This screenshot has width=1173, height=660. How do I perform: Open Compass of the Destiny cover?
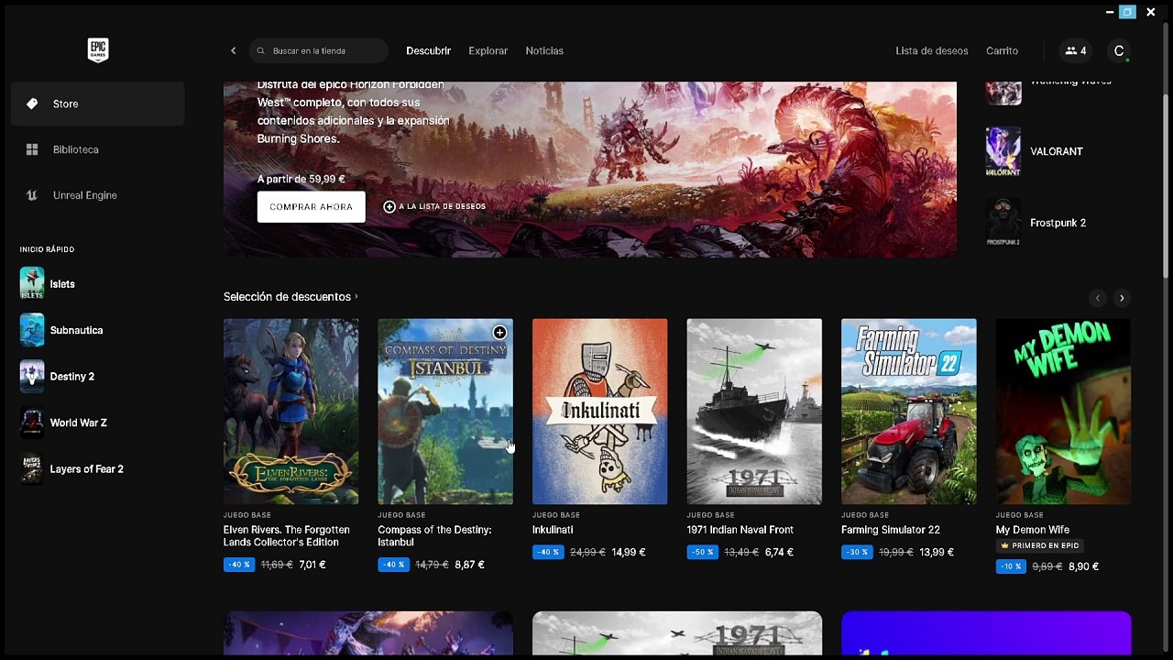pyautogui.click(x=445, y=412)
